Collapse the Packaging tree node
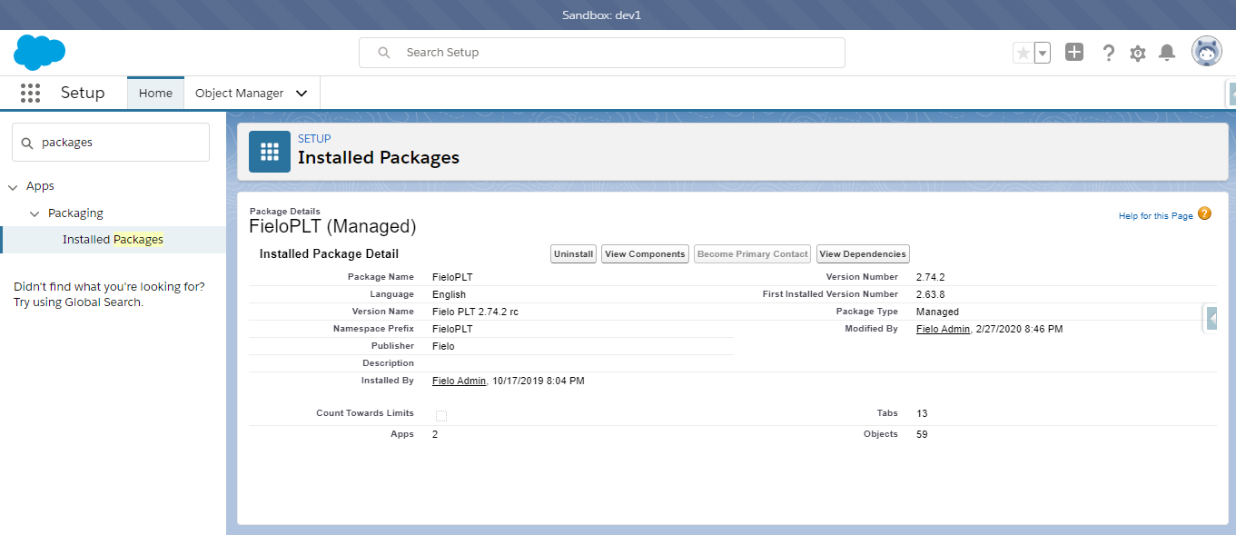The height and width of the screenshot is (535, 1236). 35,214
